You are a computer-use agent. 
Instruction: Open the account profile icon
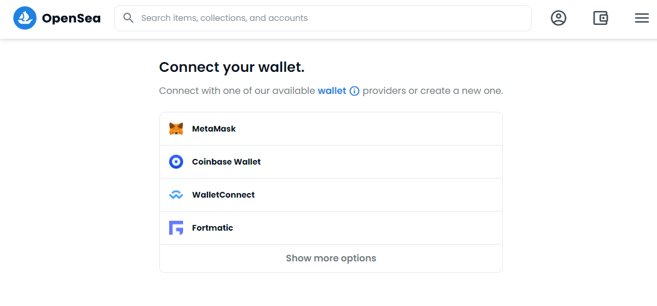pyautogui.click(x=559, y=18)
